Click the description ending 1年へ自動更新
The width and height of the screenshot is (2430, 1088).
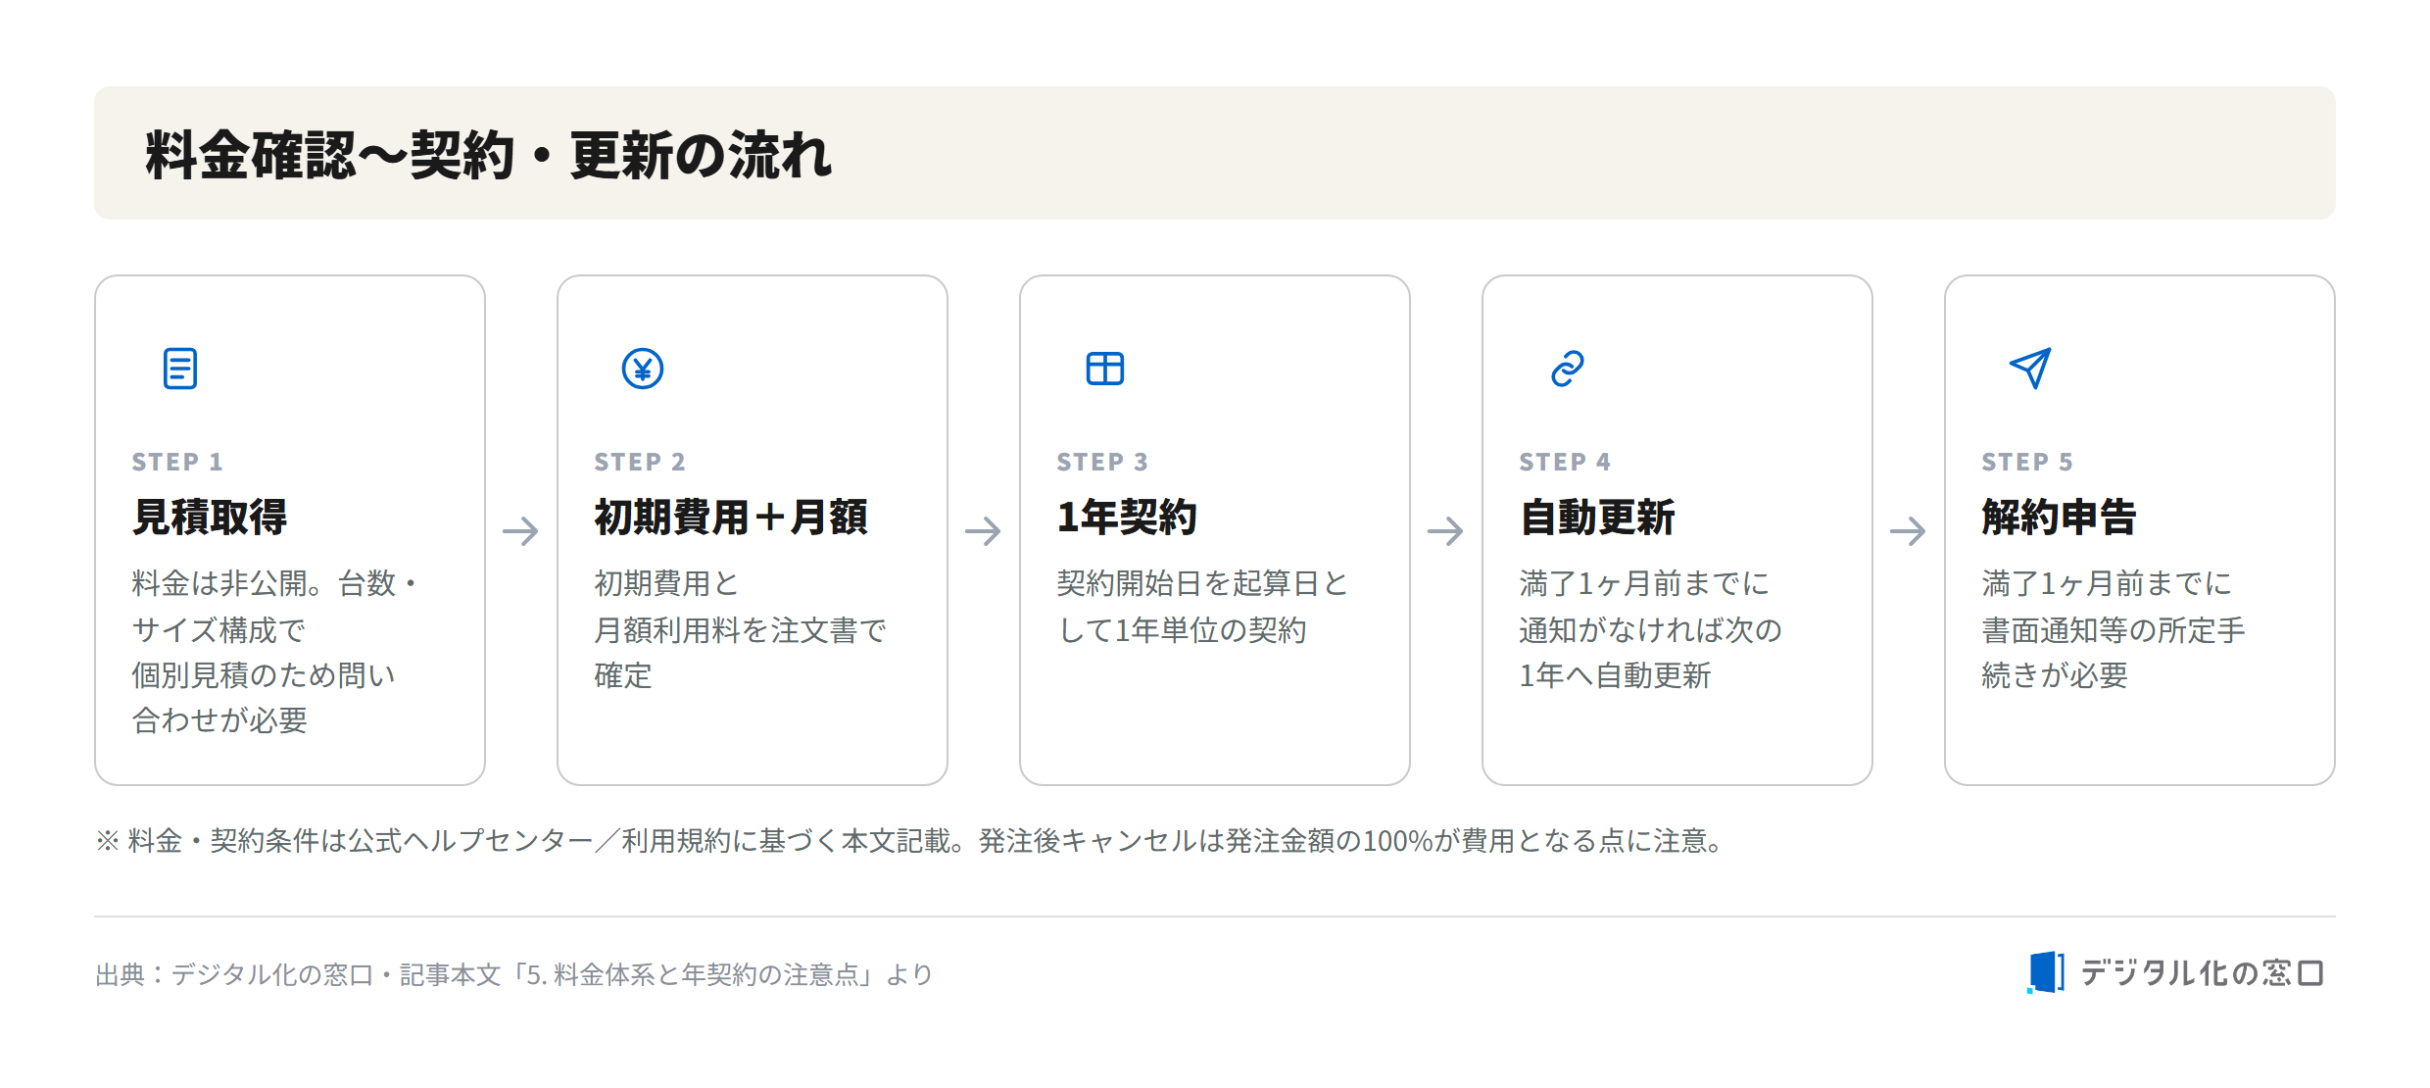click(x=1651, y=629)
